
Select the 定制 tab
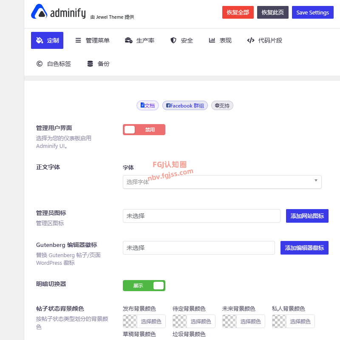[x=47, y=40]
